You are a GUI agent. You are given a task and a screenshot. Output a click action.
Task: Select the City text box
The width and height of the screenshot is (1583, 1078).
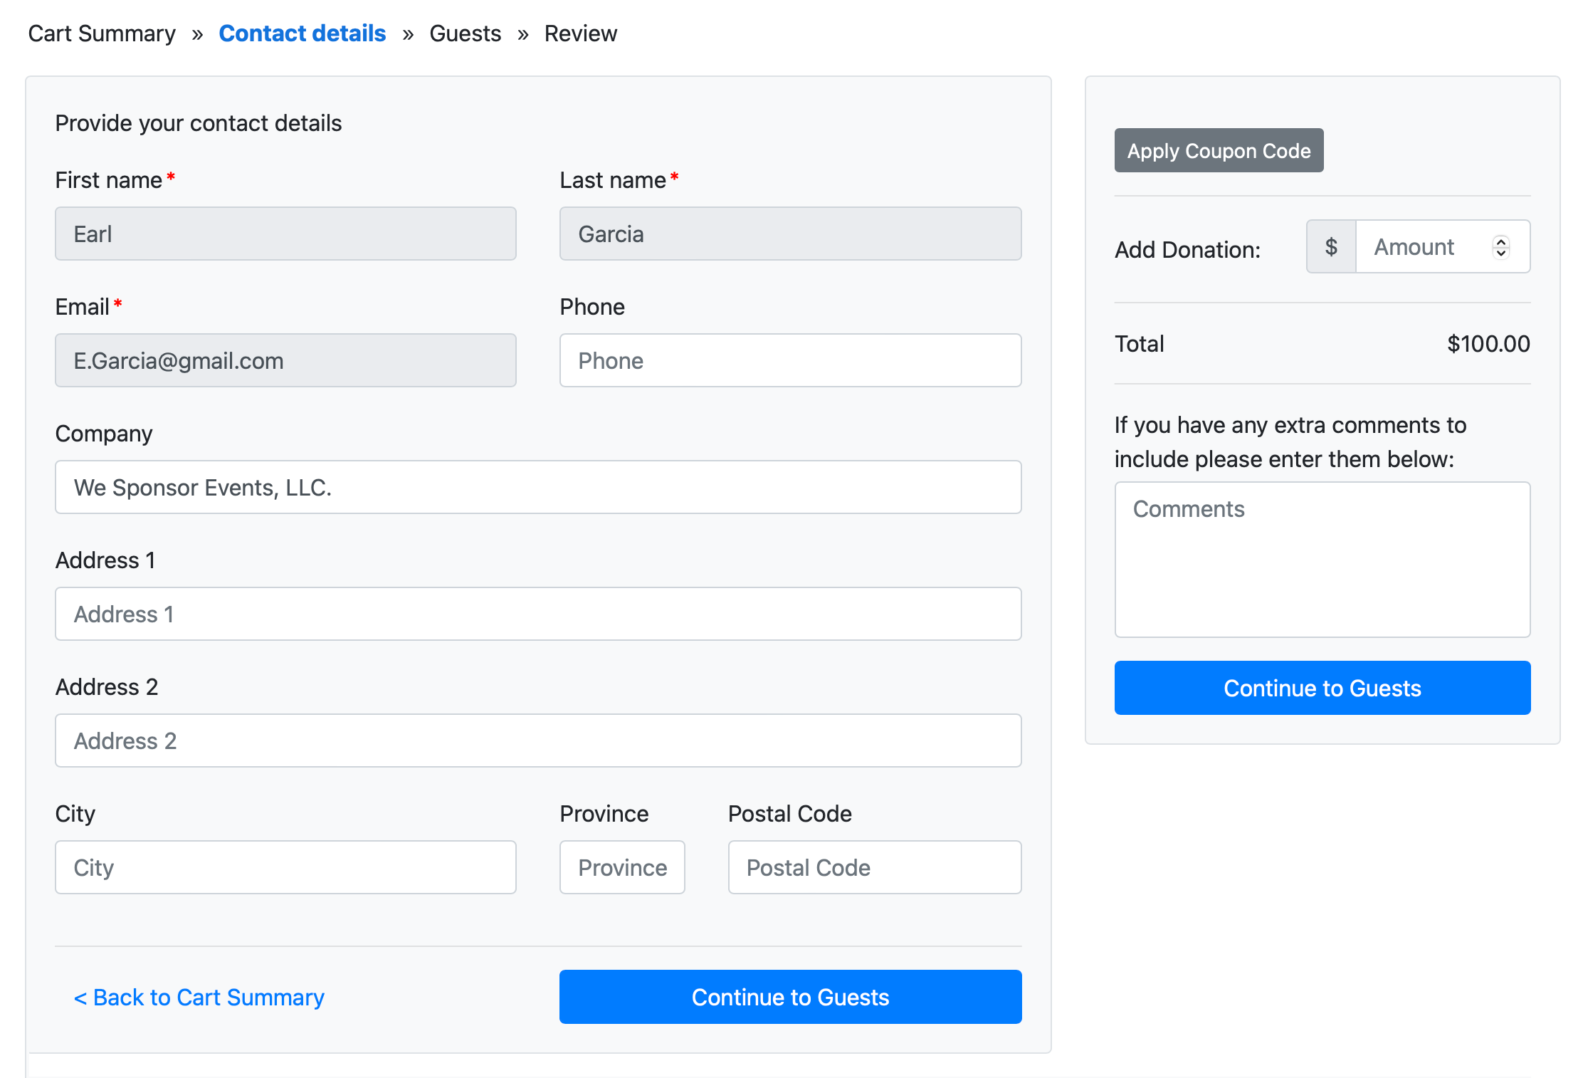coord(285,867)
